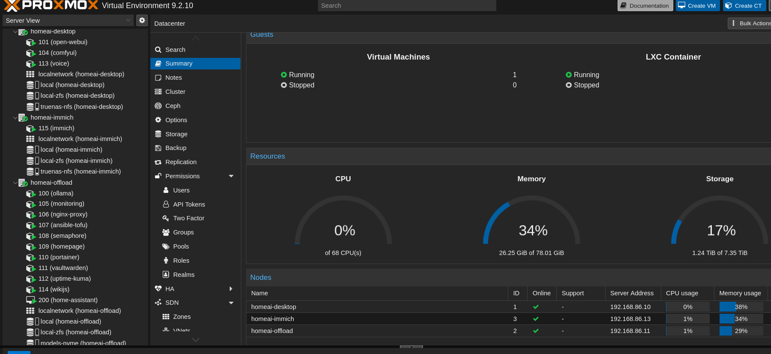Viewport: 771px width, 354px height.
Task: Click the homeai-desktop memory usage bar
Action: [741, 307]
